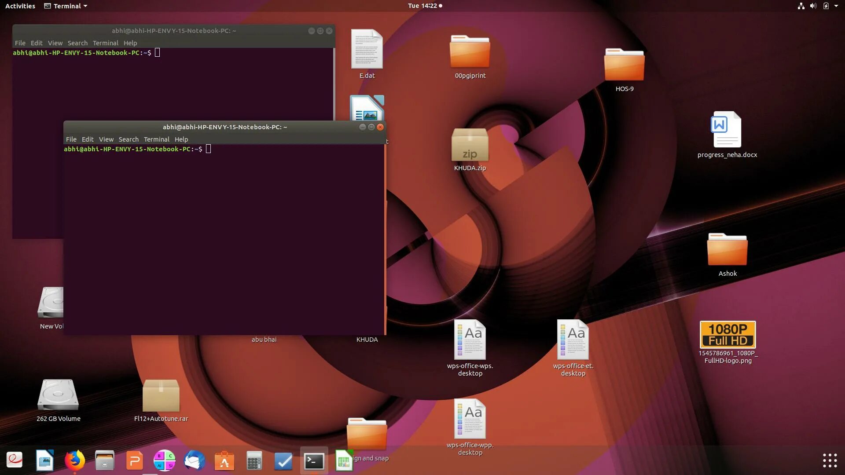The height and width of the screenshot is (475, 845).
Task: Open Edit menu in back terminal
Action: click(x=36, y=43)
